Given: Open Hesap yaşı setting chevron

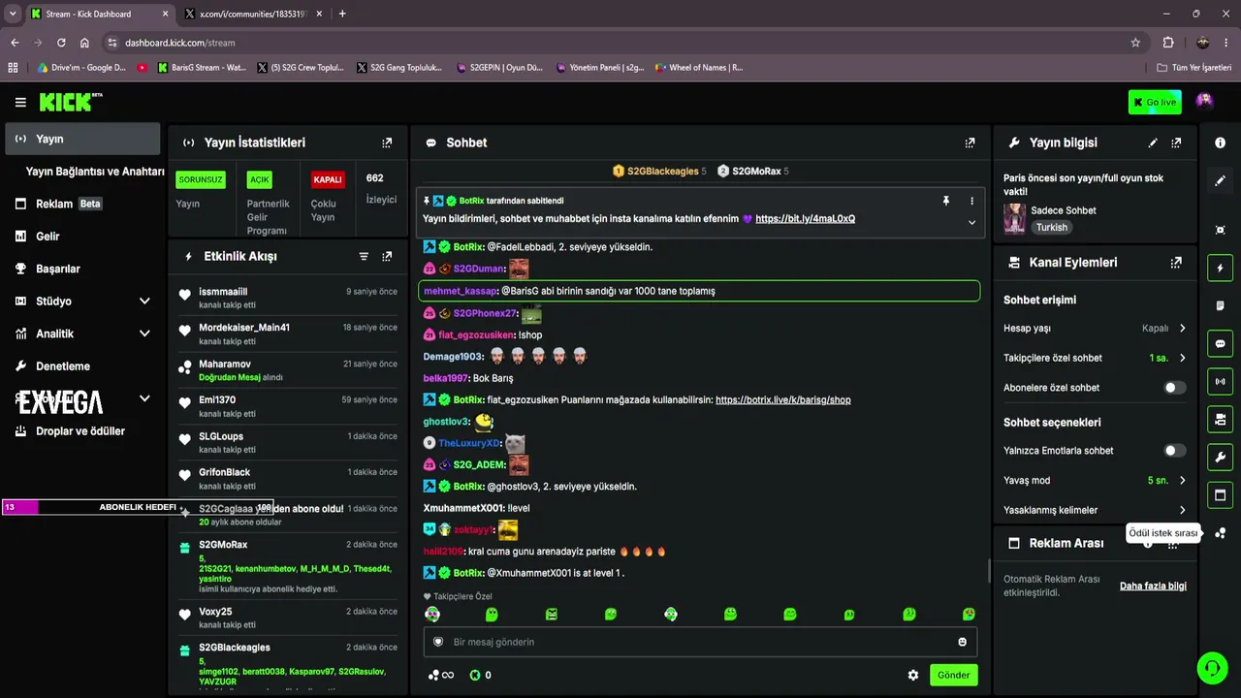Looking at the screenshot, I should click(x=1182, y=329).
